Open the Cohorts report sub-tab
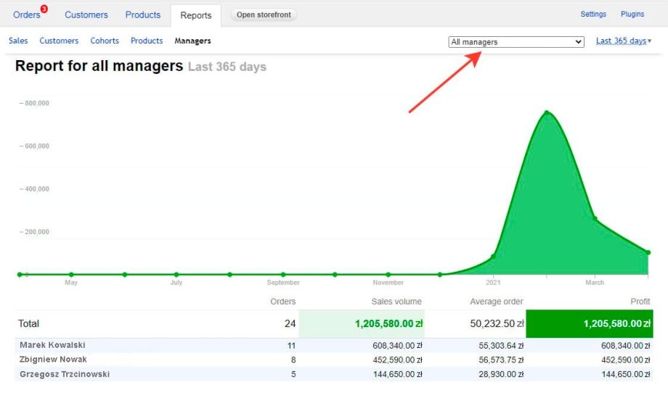 click(x=105, y=41)
